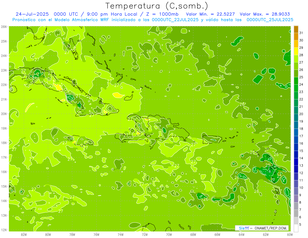Viewport: 308px width, 238px height.
Task: Click the legend scale value '31'
Action: (301, 33)
